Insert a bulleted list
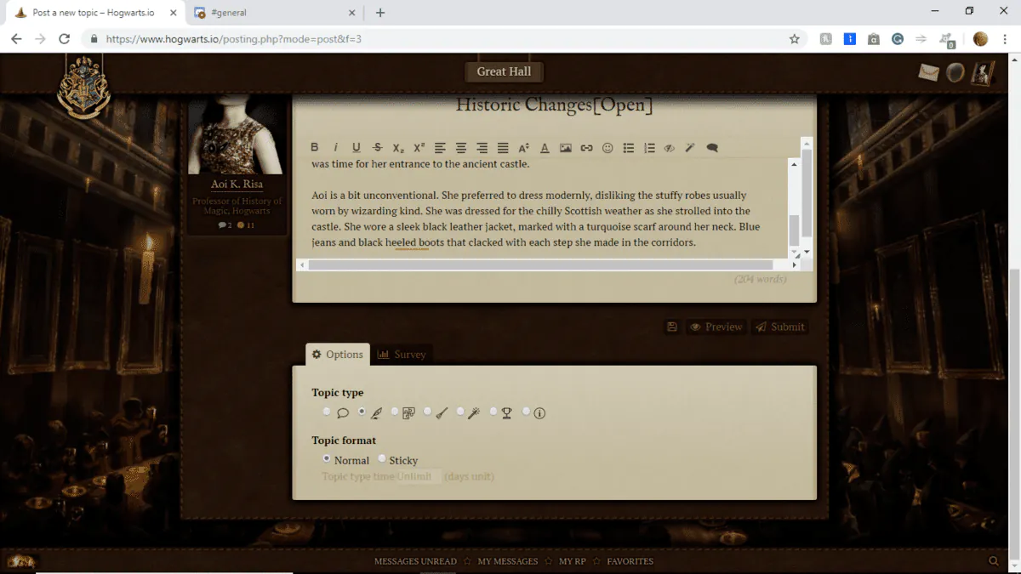 click(x=629, y=148)
